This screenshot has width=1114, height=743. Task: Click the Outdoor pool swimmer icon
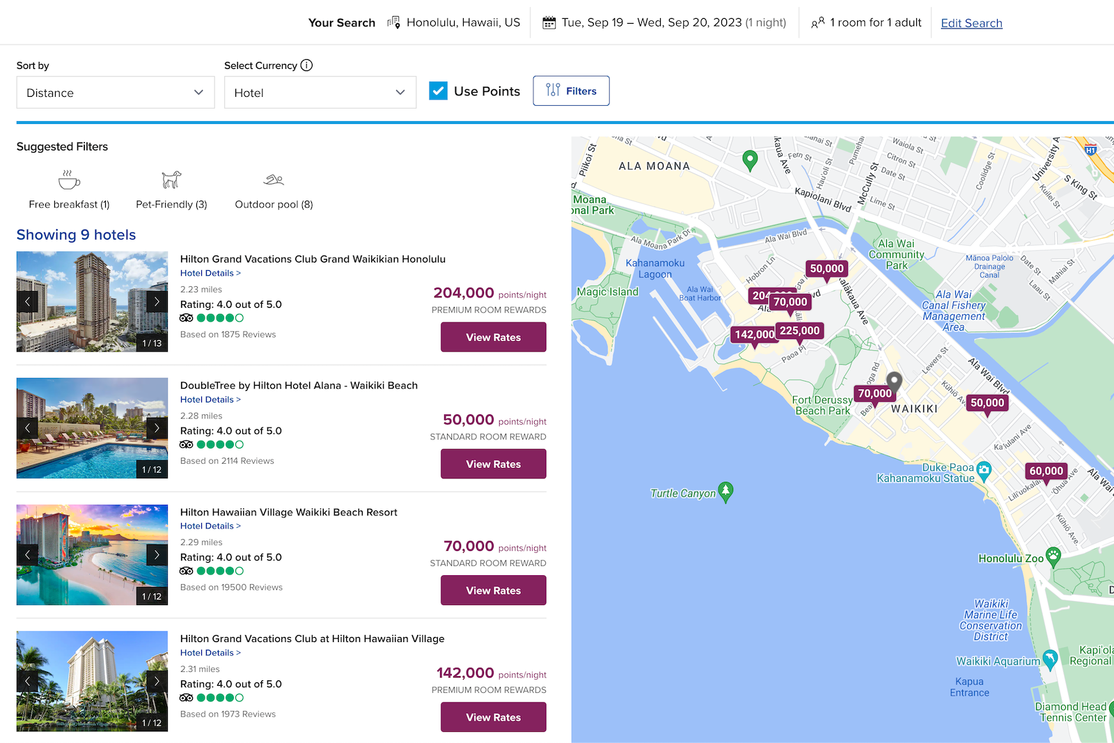[274, 180]
